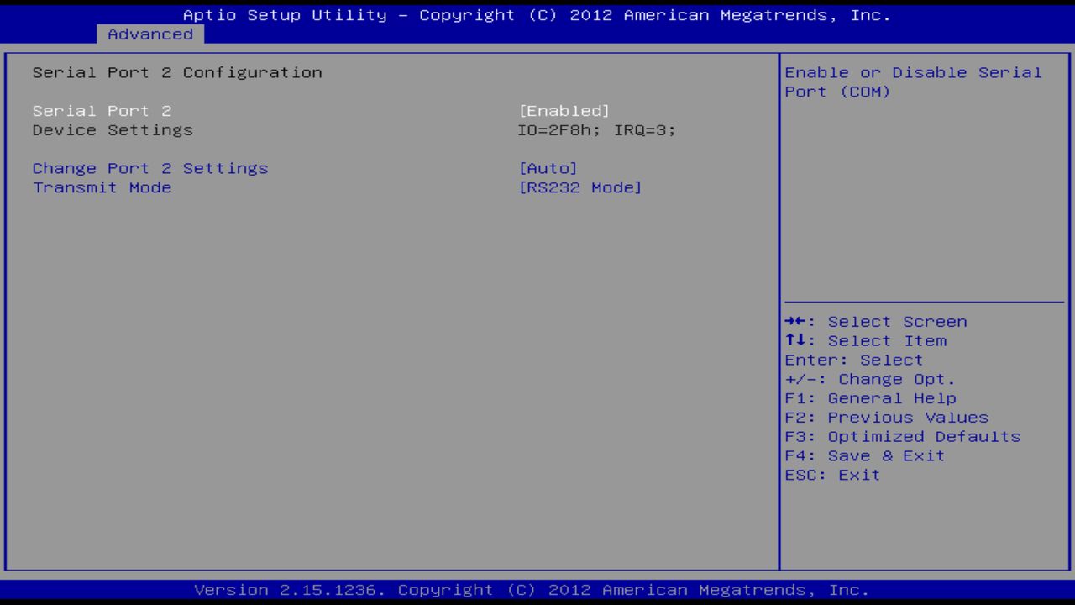Click the Enter: Select help line

852,360
